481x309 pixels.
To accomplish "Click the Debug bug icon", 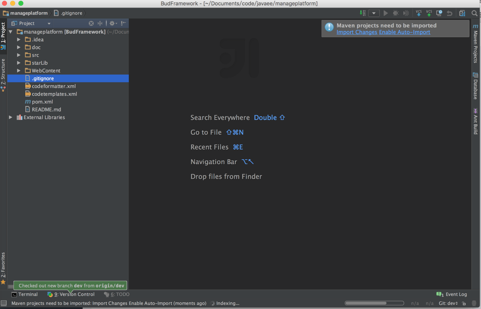I will [396, 13].
